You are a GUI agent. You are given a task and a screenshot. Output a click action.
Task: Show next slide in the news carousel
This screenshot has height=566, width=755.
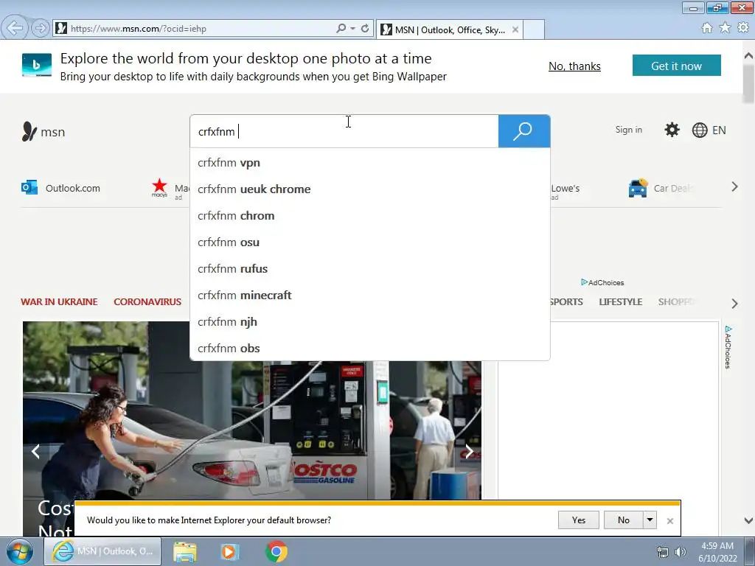pyautogui.click(x=469, y=452)
